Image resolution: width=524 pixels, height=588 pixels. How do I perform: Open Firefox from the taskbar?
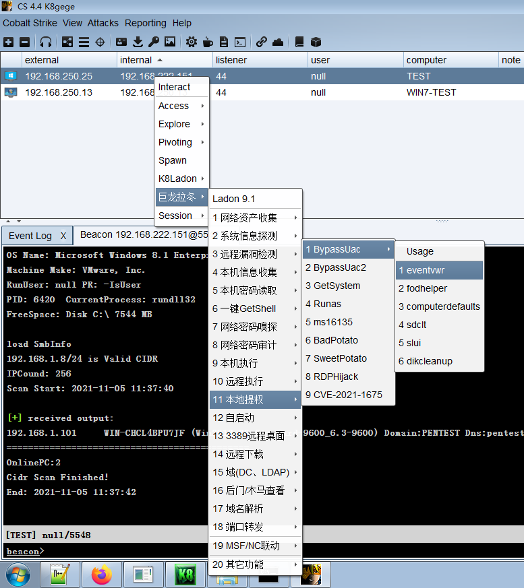click(102, 575)
